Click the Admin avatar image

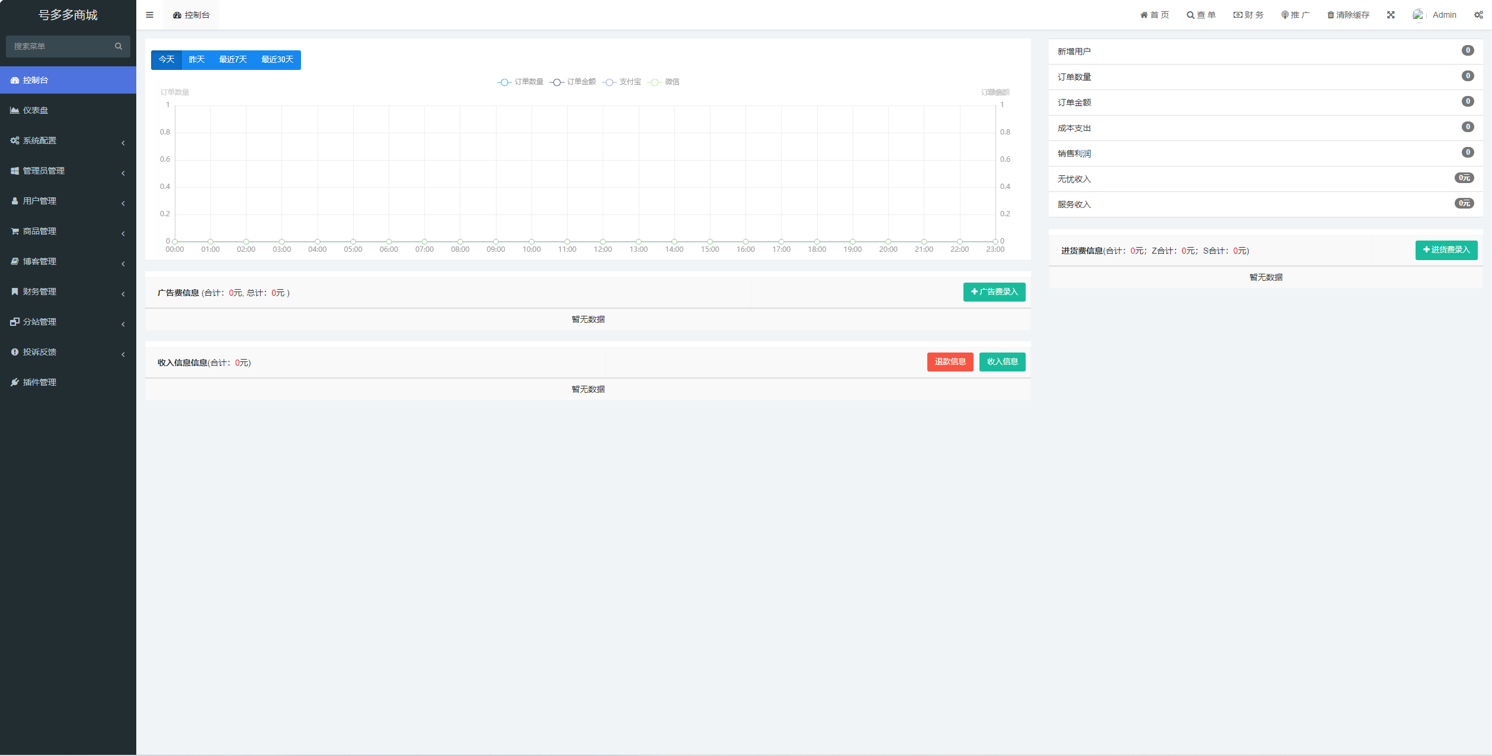[x=1417, y=15]
